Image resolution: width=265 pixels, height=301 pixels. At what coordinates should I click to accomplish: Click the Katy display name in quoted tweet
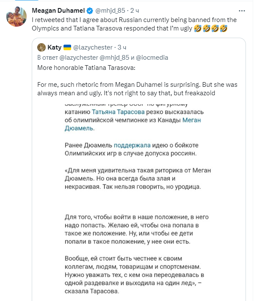click(55, 47)
